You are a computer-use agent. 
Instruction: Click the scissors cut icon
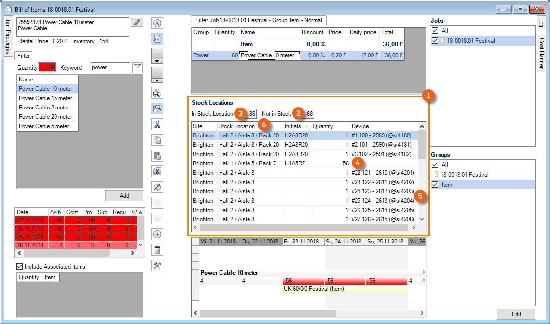[157, 125]
